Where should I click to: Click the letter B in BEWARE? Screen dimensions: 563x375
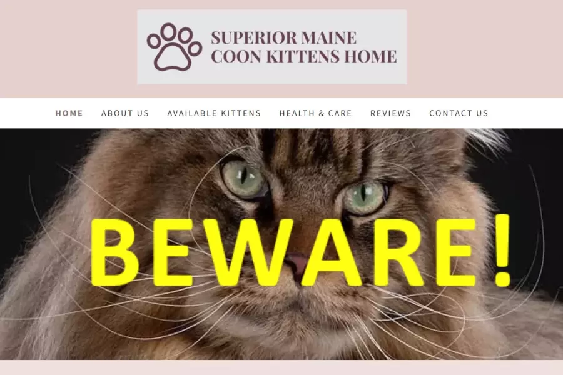point(114,252)
